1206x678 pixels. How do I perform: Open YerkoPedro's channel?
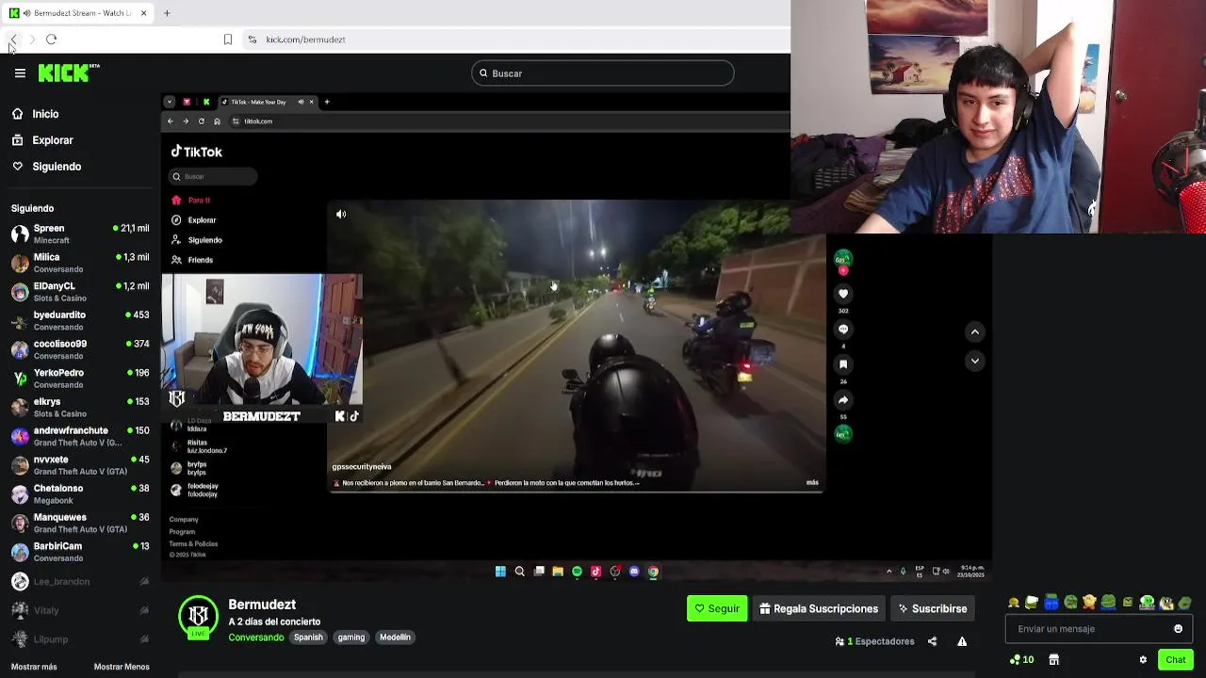tap(80, 379)
